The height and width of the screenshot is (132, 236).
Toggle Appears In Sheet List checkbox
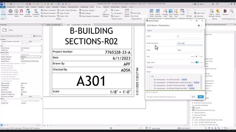(x=22, y=94)
